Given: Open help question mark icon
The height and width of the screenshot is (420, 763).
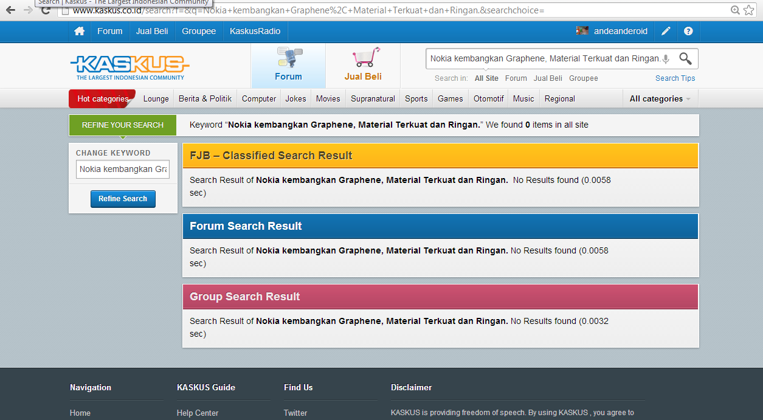Looking at the screenshot, I should point(688,31).
